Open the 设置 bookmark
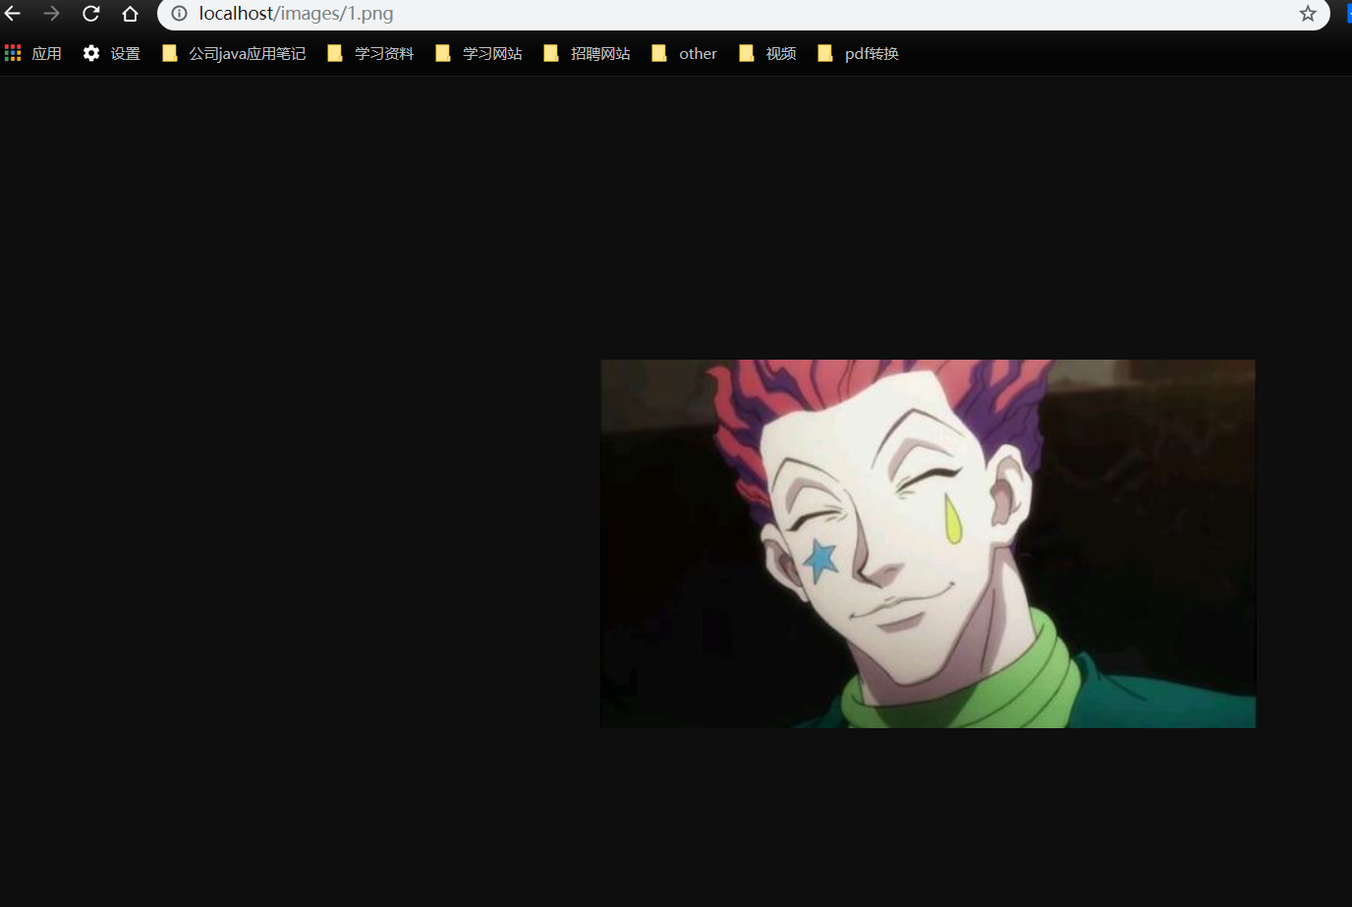 click(112, 53)
